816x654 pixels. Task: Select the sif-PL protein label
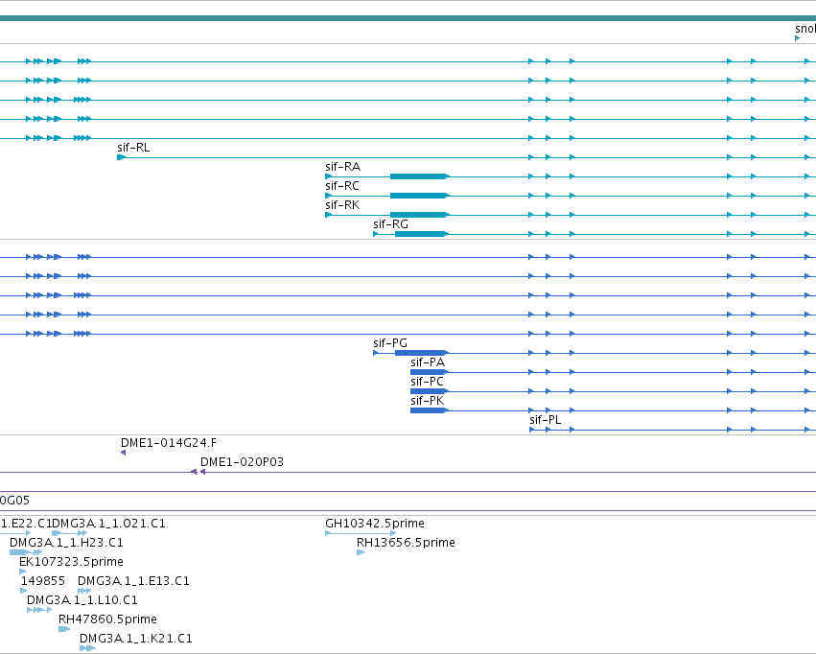point(545,420)
